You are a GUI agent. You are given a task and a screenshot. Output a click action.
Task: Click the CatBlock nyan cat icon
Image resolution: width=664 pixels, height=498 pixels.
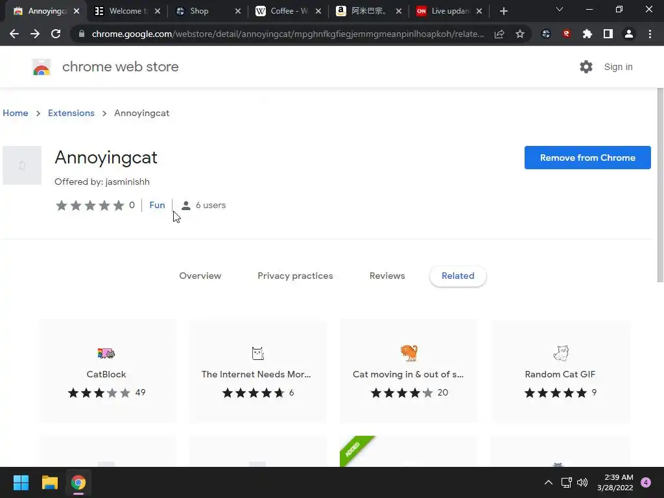106,353
